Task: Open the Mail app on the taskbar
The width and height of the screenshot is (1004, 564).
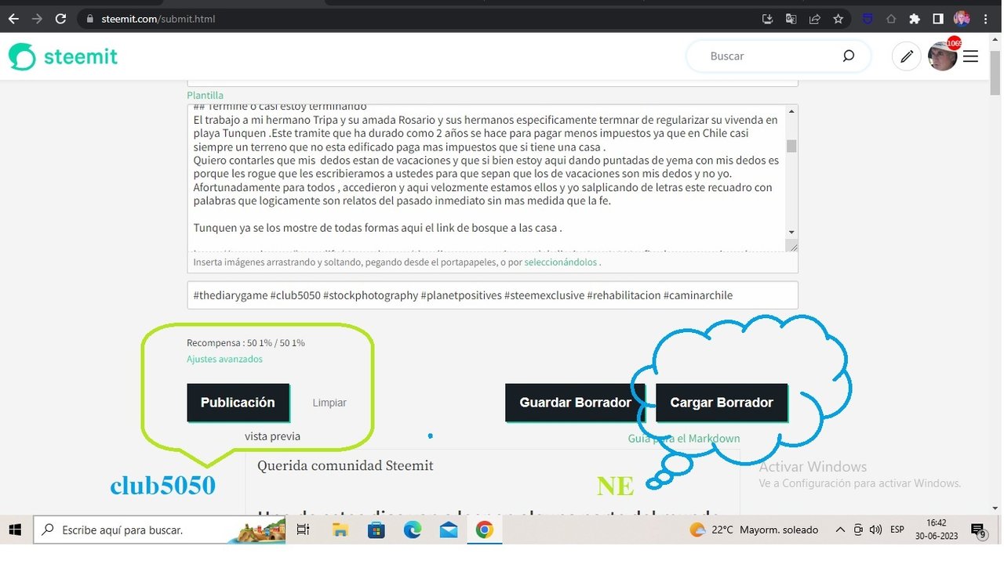Action: coord(449,530)
